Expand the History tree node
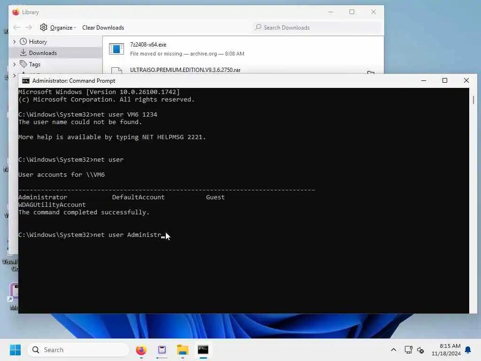Screen dimensions: 481x361 click(14, 41)
